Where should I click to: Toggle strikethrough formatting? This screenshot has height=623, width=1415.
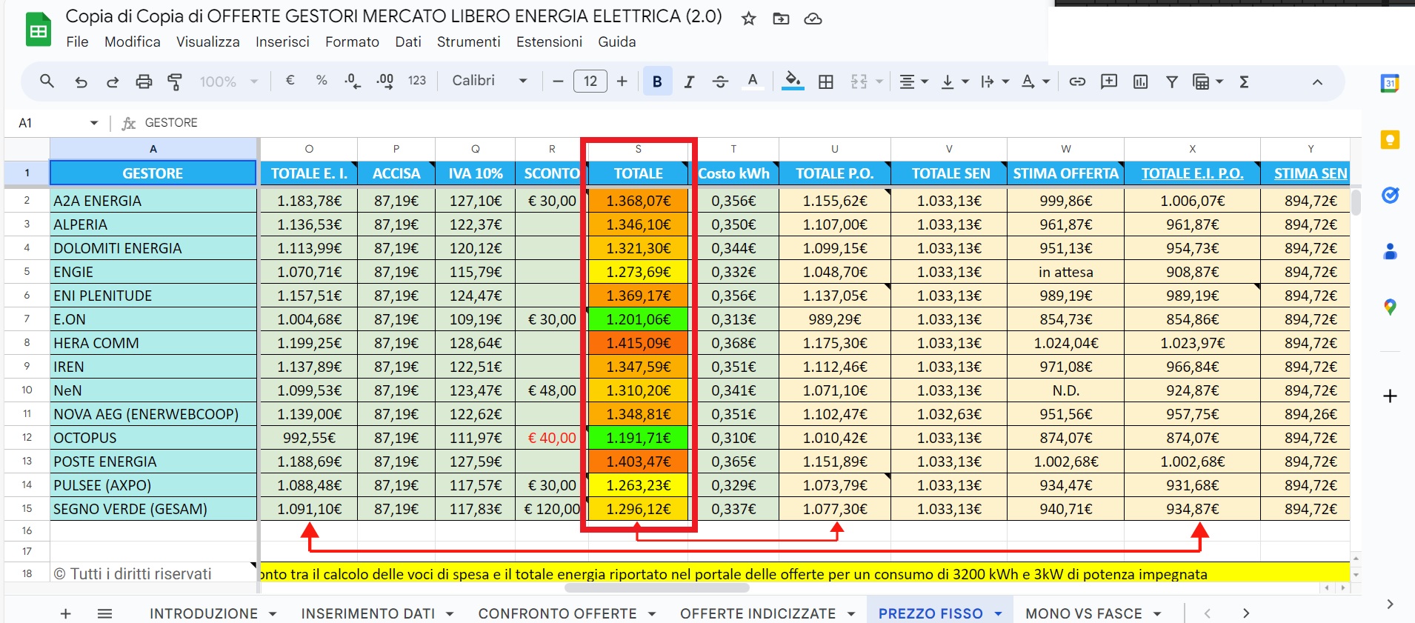point(721,81)
